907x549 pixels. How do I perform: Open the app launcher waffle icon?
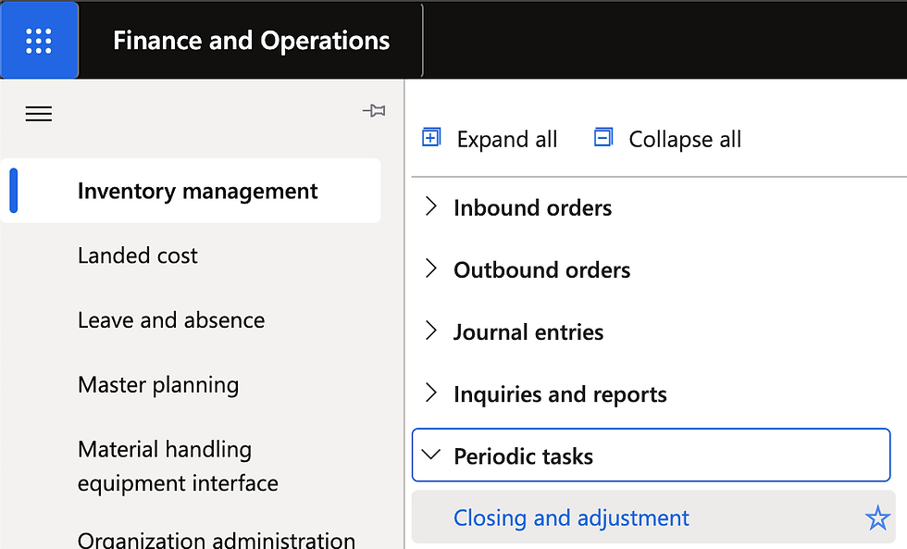pos(39,40)
